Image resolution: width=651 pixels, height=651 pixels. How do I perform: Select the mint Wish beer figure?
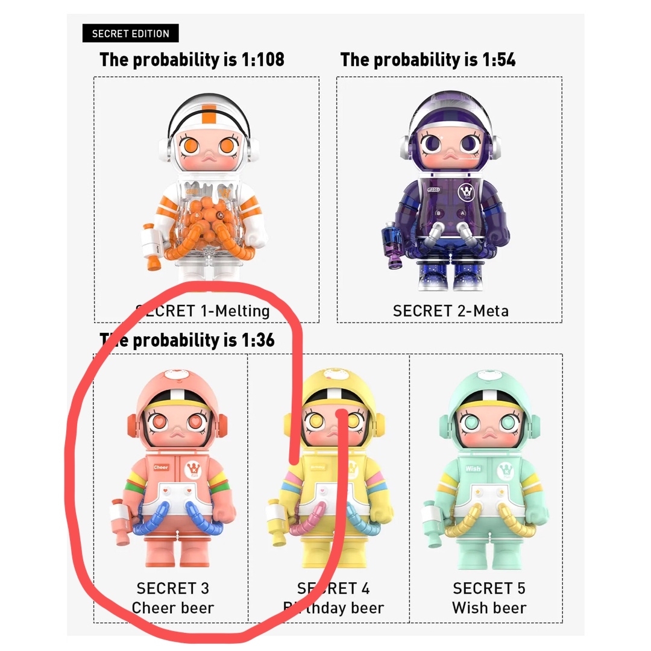486,469
